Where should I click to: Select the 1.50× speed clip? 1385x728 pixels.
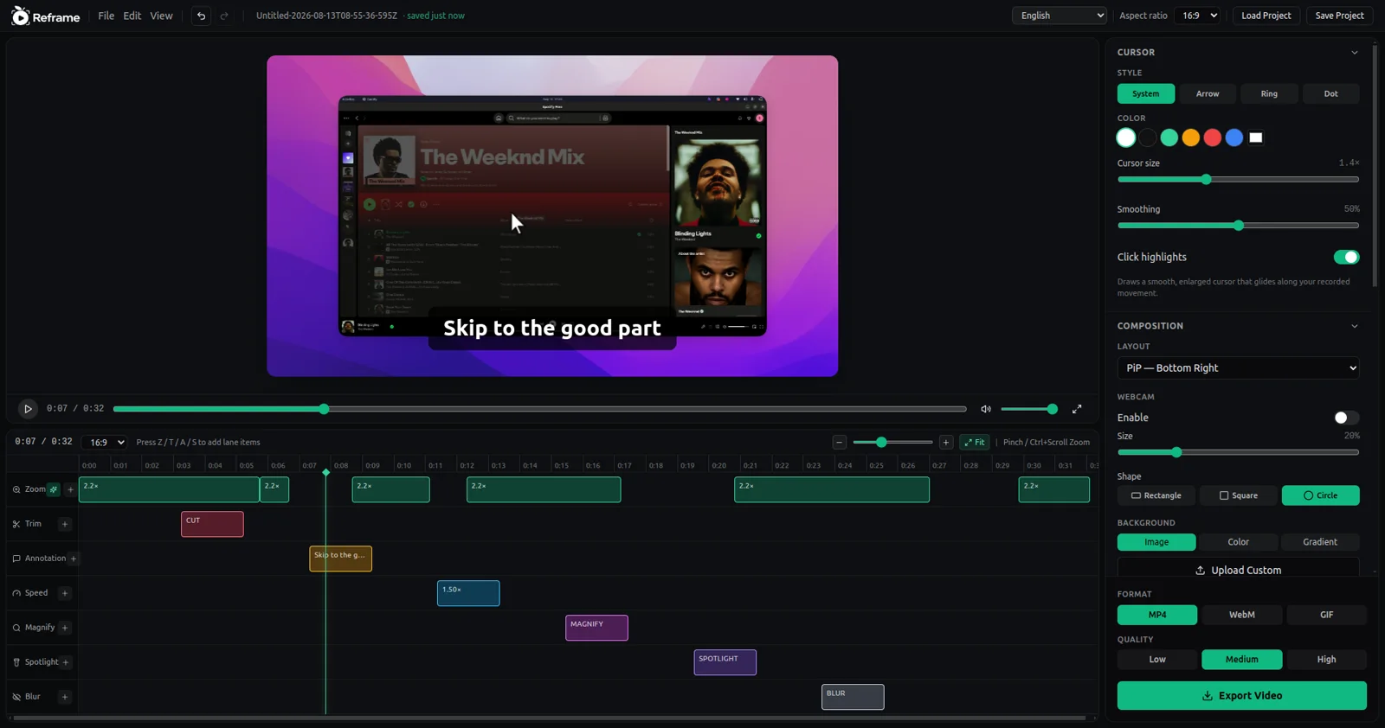468,593
